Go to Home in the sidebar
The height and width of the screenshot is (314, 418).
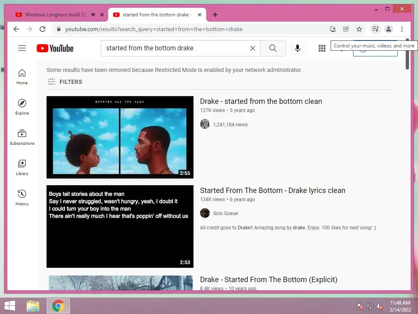pos(22,77)
